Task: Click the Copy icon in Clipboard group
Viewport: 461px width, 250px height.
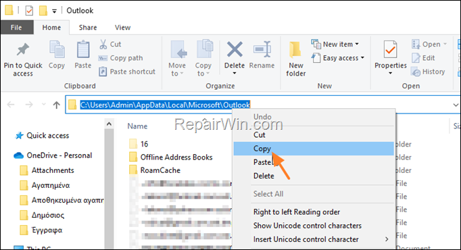Action: tap(57, 55)
